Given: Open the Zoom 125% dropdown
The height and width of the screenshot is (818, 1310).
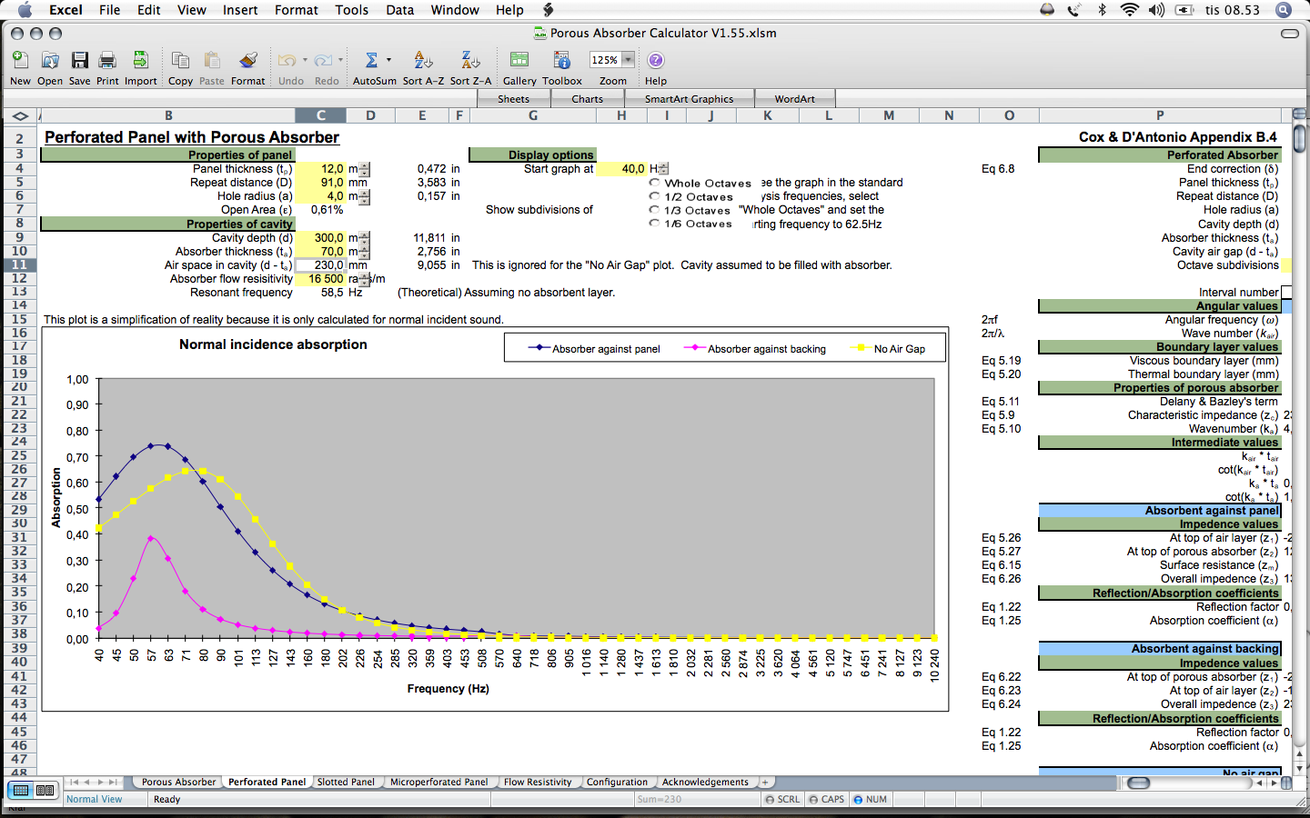Looking at the screenshot, I should coord(628,60).
